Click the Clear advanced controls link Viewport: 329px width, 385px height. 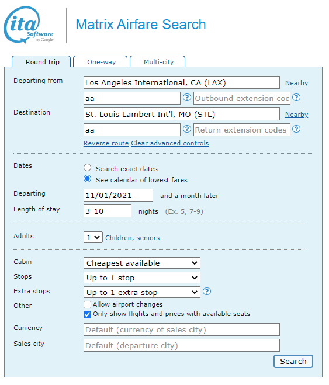[x=170, y=143]
